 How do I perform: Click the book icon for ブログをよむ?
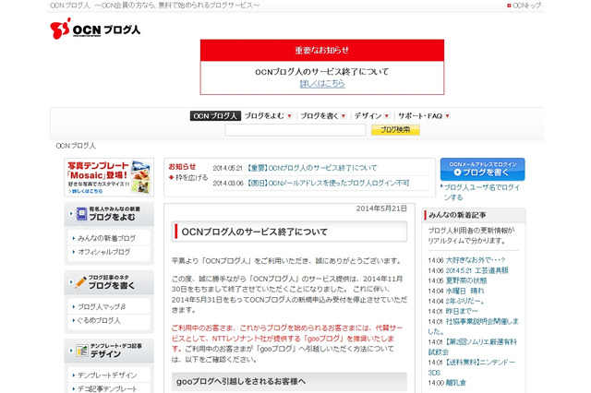tap(82, 214)
